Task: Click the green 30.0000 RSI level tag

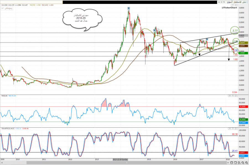Action: (243, 119)
